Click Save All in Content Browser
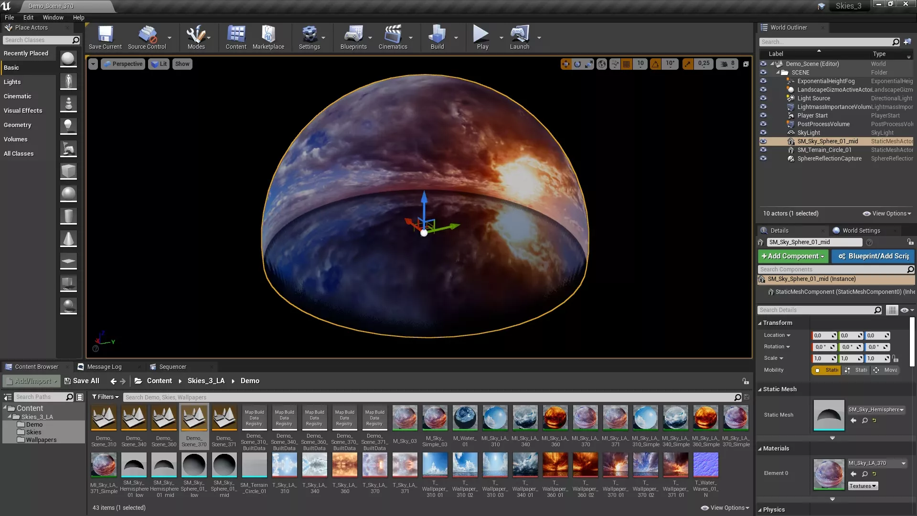 pyautogui.click(x=82, y=381)
